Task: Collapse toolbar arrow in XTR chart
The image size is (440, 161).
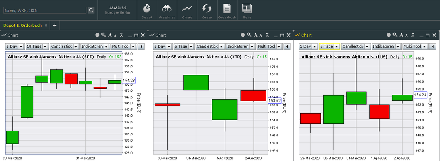Action: pyautogui.click(x=288, y=46)
